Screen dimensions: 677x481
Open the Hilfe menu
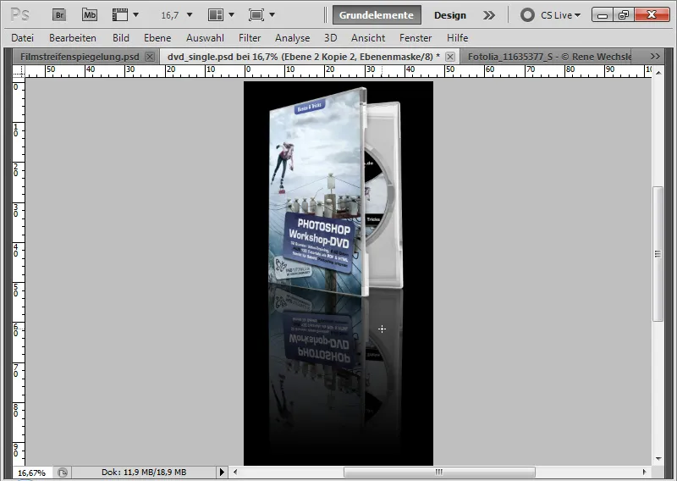point(457,38)
